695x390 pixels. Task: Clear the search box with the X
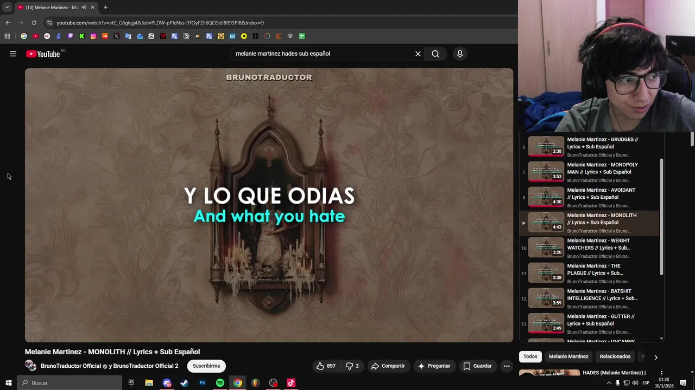[x=418, y=54]
